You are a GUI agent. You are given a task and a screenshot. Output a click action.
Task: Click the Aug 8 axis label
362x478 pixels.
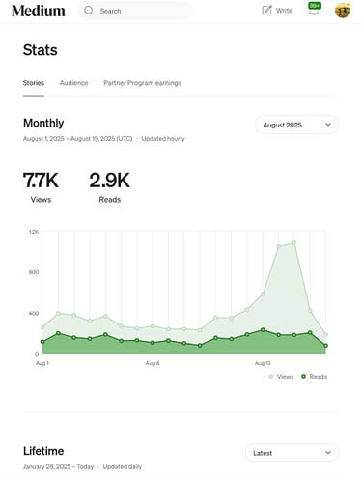(153, 363)
